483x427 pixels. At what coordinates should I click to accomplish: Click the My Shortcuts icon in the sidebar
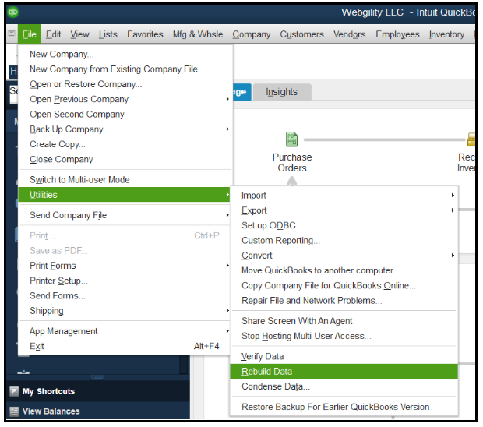(x=14, y=391)
